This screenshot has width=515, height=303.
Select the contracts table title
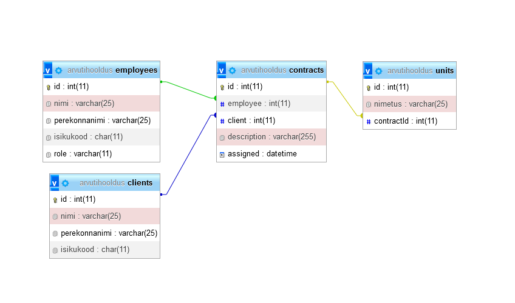(x=306, y=70)
